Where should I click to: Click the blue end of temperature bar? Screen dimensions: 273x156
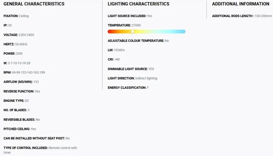click(x=183, y=32)
